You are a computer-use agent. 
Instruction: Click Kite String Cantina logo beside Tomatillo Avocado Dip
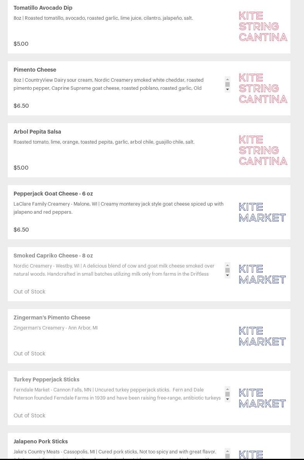coord(263,26)
